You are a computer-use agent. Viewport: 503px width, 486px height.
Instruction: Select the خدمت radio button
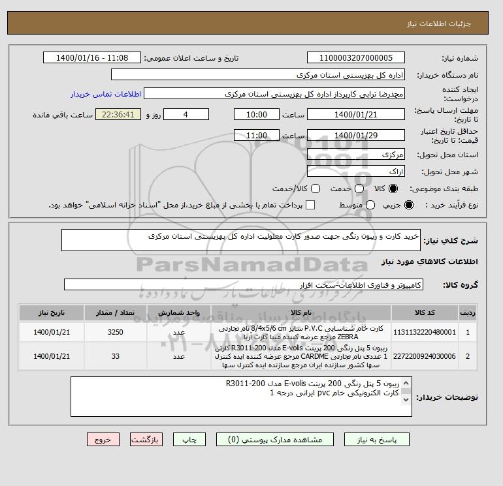359,189
